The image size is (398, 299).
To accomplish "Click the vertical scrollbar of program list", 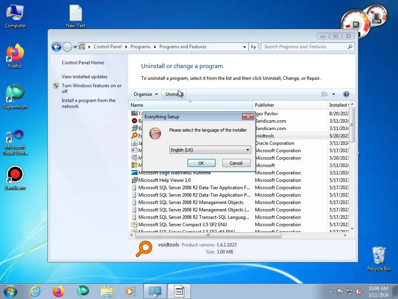I will click(352, 125).
